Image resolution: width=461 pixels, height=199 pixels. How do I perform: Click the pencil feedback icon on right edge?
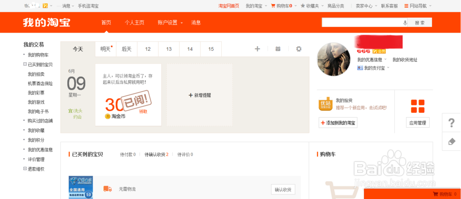[452, 142]
